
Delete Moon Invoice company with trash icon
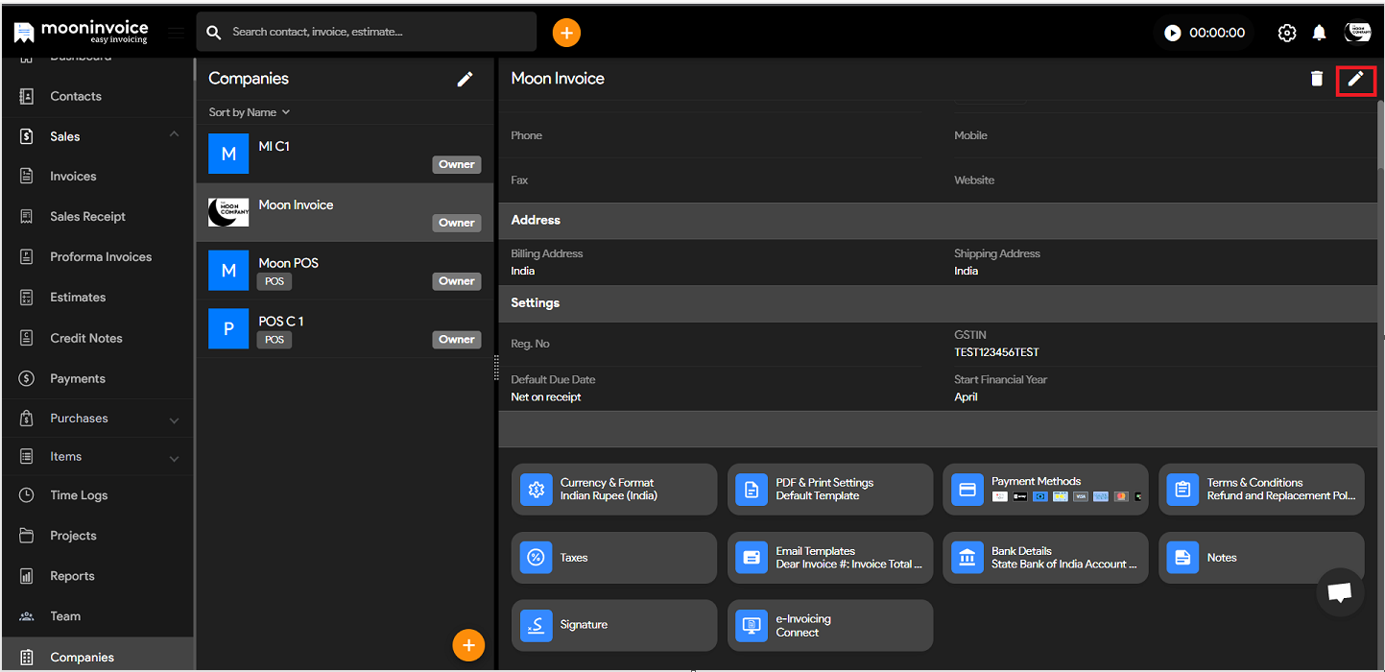pos(1317,79)
